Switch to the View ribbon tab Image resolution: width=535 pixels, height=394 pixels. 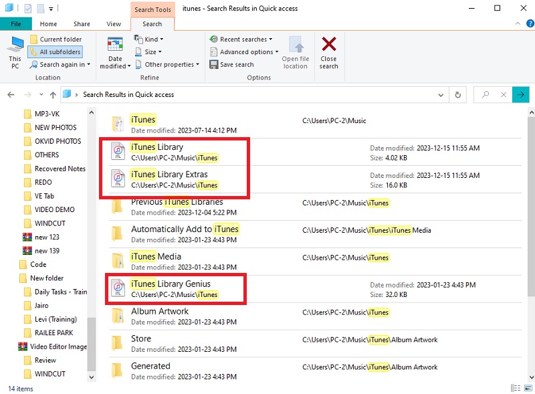pyautogui.click(x=114, y=24)
